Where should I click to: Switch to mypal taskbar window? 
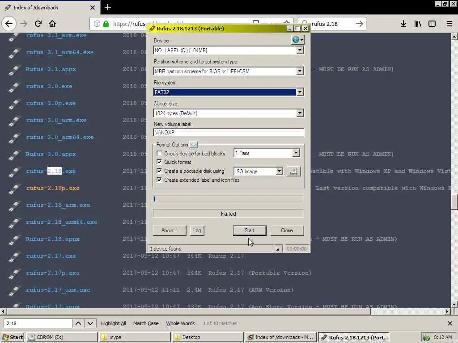pyautogui.click(x=135, y=337)
